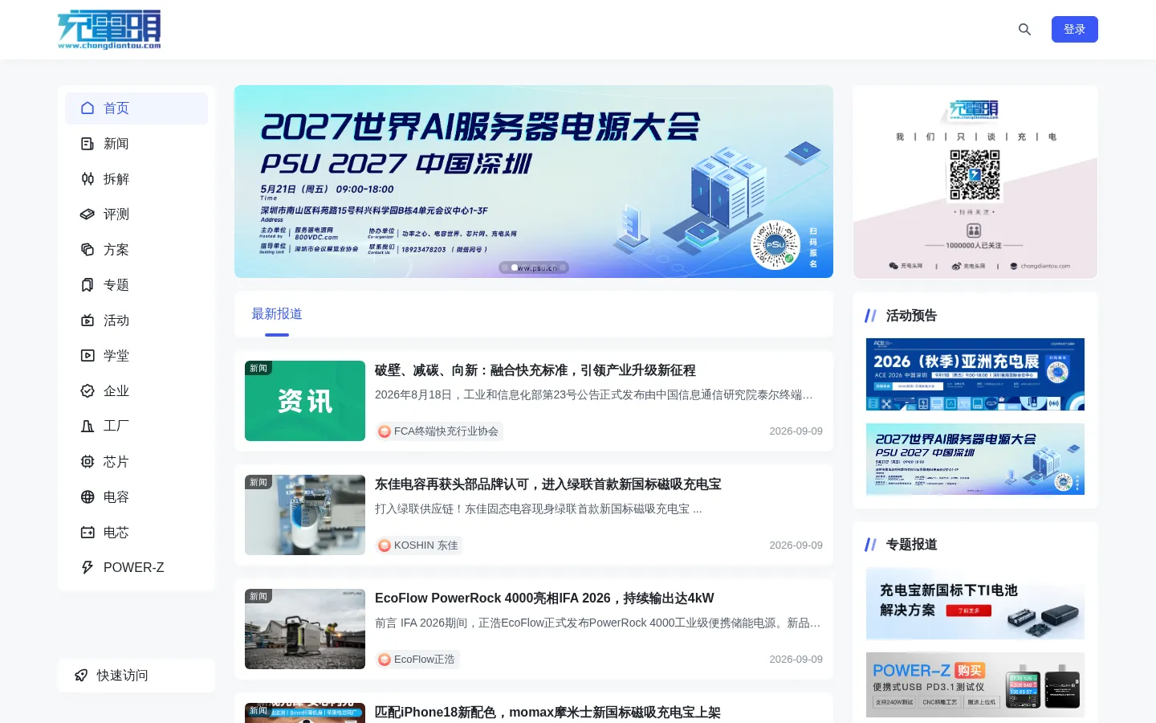Image resolution: width=1156 pixels, height=723 pixels.
Task: Click the teardown icon beside 拆解
Action: [88, 178]
